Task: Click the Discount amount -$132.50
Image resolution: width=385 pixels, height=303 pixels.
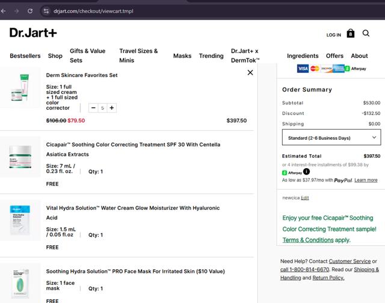Action: pos(371,113)
